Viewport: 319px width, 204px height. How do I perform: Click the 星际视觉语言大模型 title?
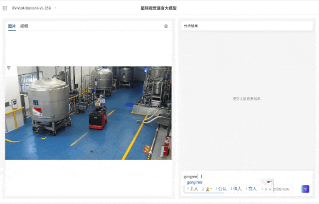[x=159, y=8]
